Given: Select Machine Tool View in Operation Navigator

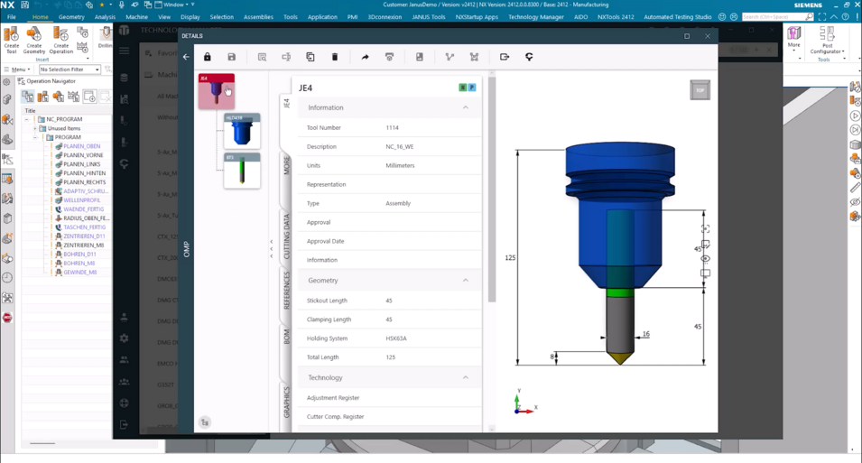Looking at the screenshot, I should click(x=43, y=97).
